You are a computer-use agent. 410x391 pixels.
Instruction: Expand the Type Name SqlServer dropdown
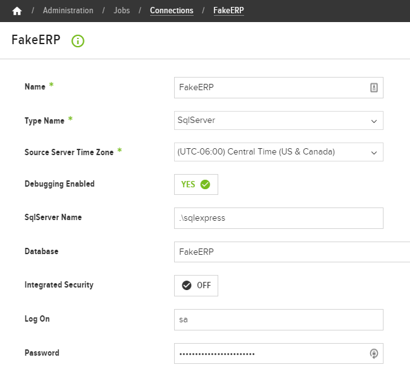click(x=279, y=120)
